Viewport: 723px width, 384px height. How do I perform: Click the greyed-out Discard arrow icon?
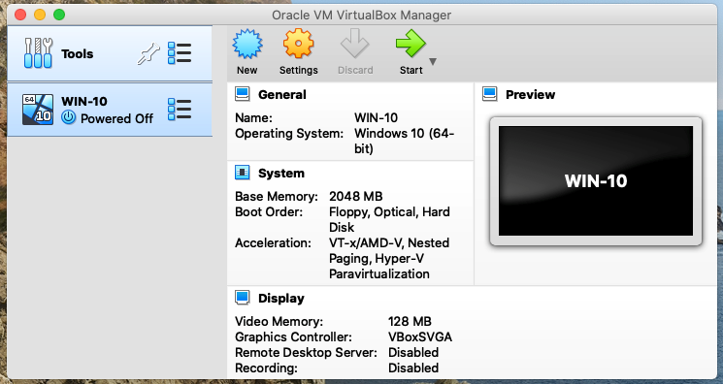354,44
